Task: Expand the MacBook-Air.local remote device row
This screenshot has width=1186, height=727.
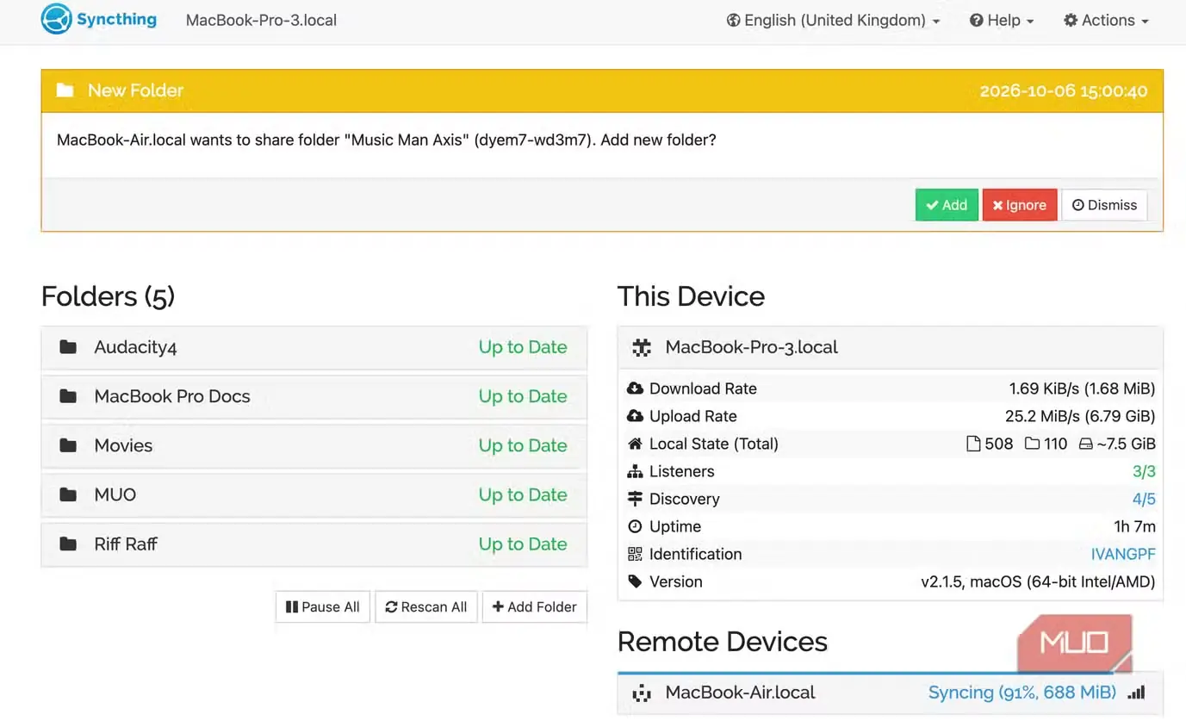Action: (891, 693)
